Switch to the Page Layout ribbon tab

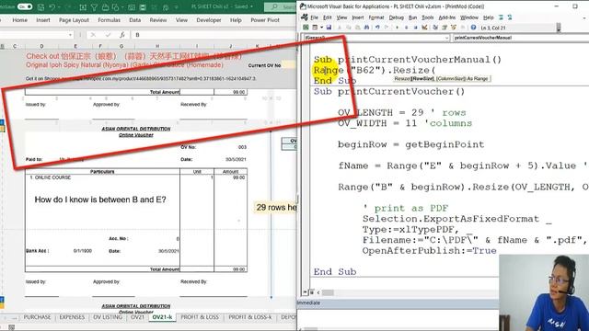tap(74, 20)
